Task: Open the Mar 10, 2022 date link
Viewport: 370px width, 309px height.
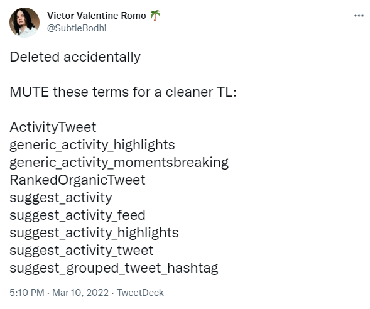Action: click(x=80, y=293)
